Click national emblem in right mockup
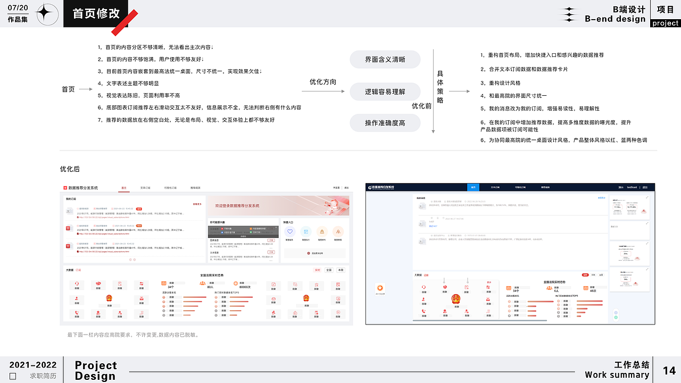Image resolution: width=681 pixels, height=383 pixels. point(455,299)
